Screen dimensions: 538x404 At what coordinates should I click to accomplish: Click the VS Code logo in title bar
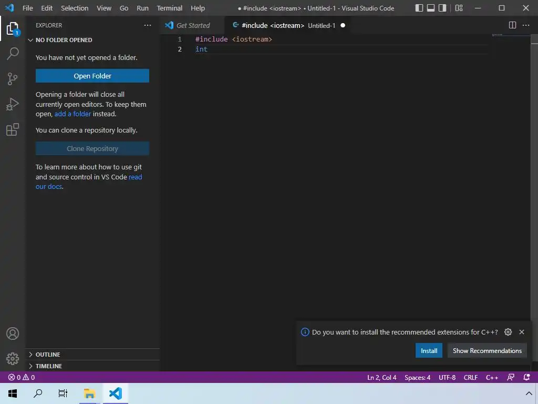9,7
